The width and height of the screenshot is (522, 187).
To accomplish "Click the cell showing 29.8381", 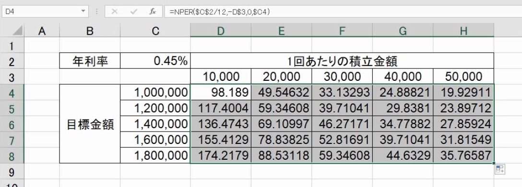I will pyautogui.click(x=403, y=108).
